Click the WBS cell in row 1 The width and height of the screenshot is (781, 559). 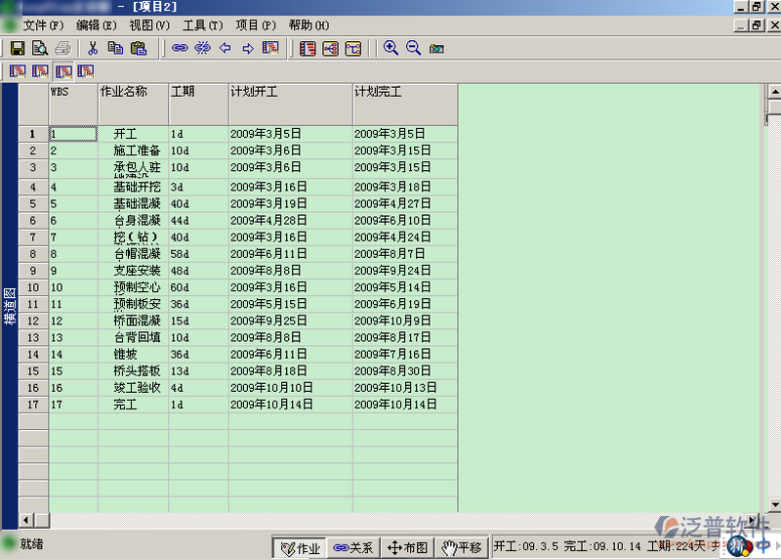pyautogui.click(x=73, y=134)
